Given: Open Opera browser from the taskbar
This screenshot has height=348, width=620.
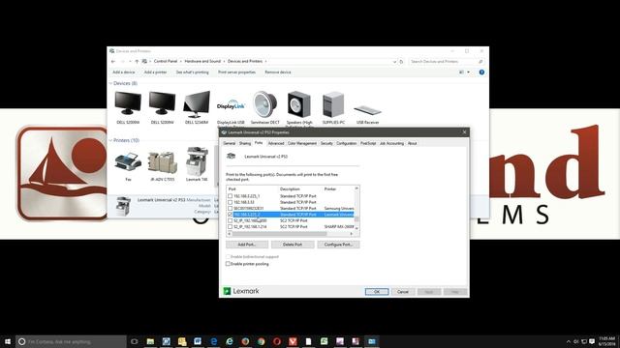Looking at the screenshot, I should (x=277, y=341).
